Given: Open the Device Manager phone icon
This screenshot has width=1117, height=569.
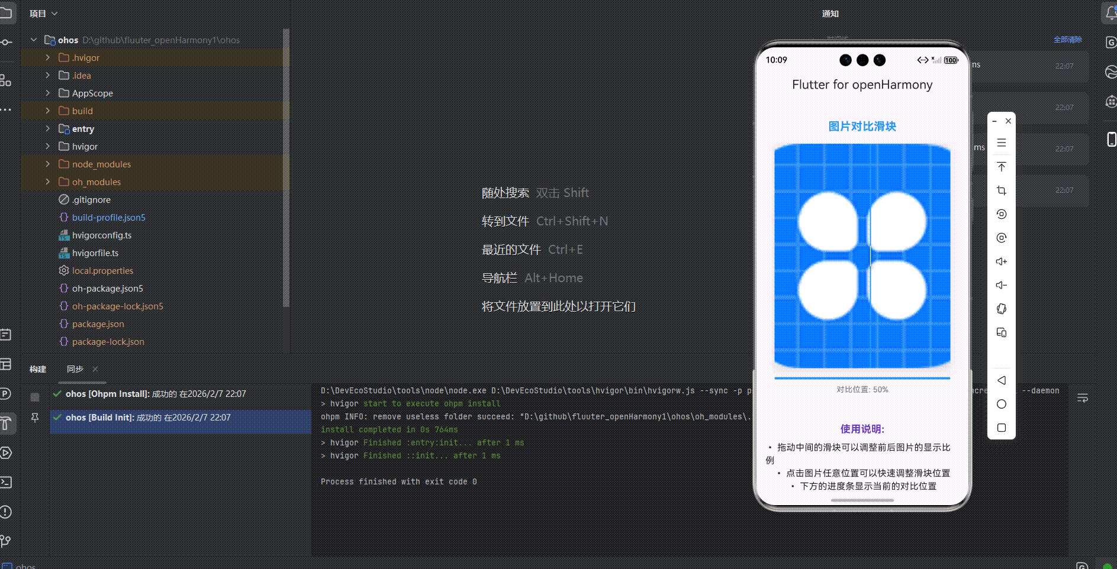Looking at the screenshot, I should [1111, 139].
